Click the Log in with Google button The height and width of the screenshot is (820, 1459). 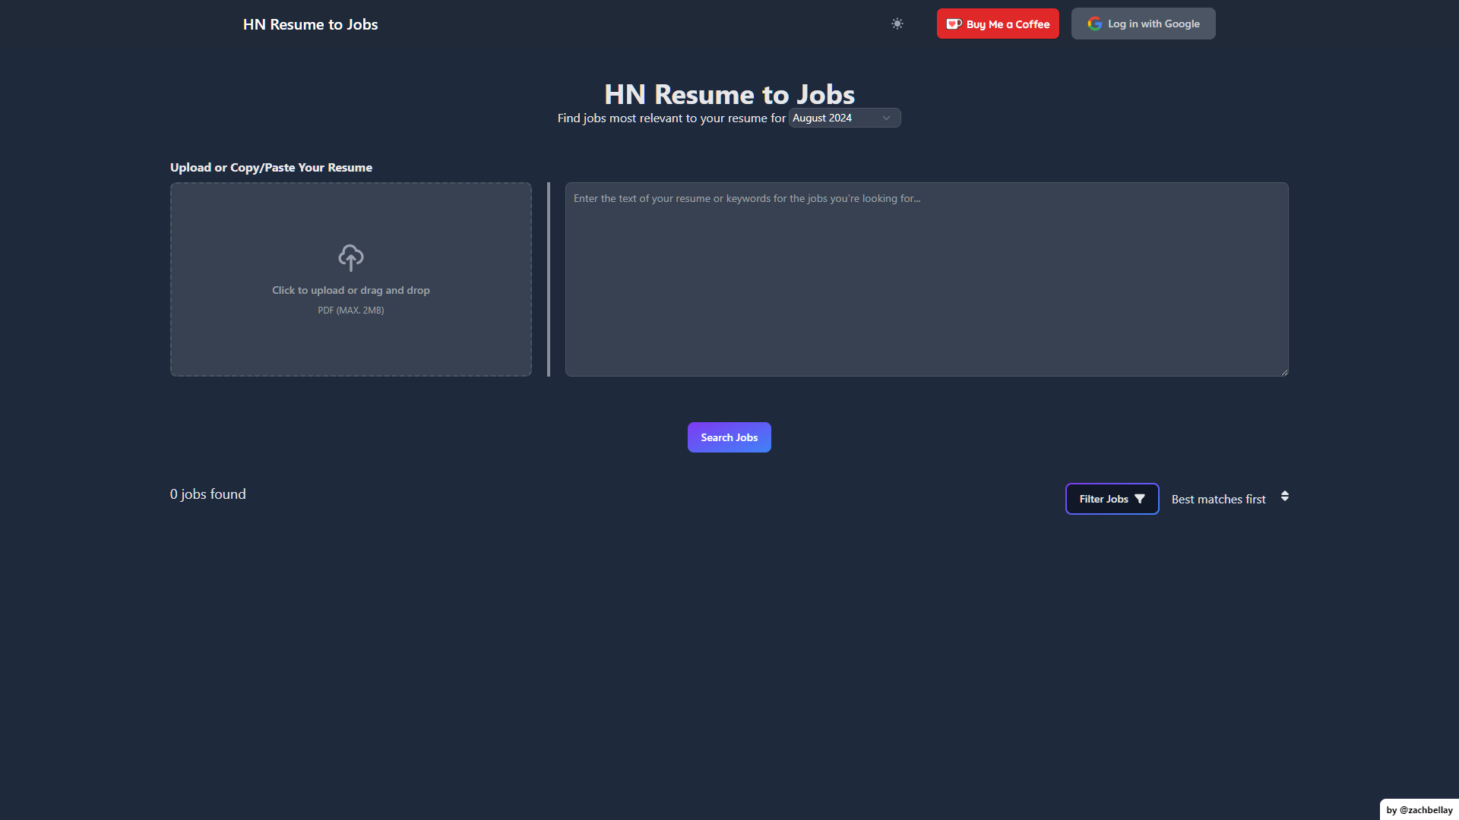[x=1143, y=24]
